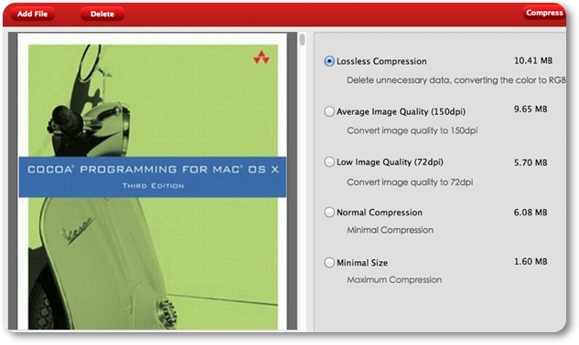Click the 'Third Edition' text on cover
Viewport: 579px width, 345px height.
tap(154, 186)
